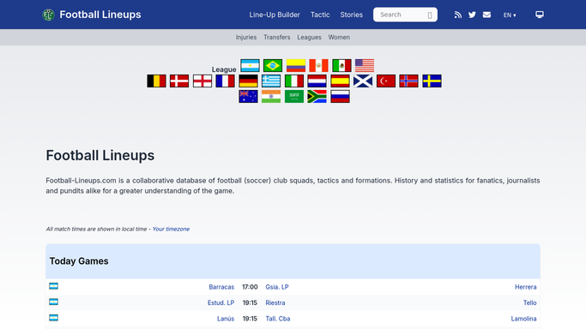Select the Argentina flag in League row

pyautogui.click(x=250, y=66)
